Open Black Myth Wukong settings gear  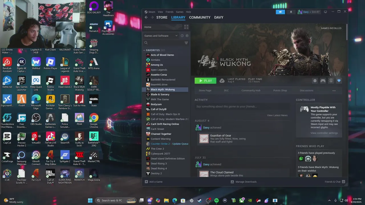(315, 81)
